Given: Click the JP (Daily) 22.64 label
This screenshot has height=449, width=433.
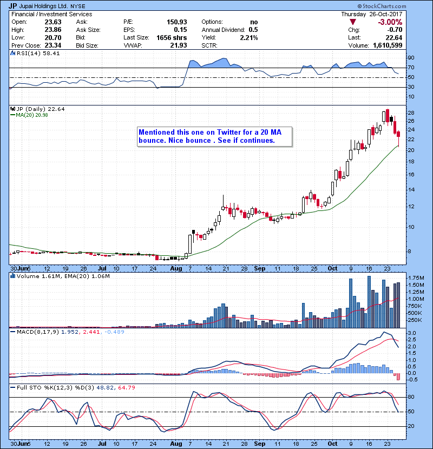Looking at the screenshot, I should click(41, 109).
